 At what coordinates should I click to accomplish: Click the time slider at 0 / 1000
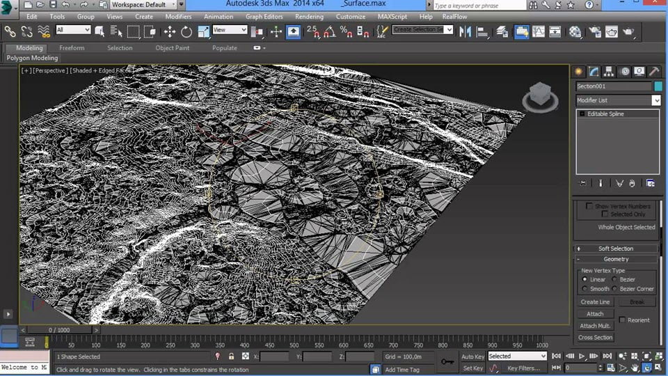click(59, 330)
